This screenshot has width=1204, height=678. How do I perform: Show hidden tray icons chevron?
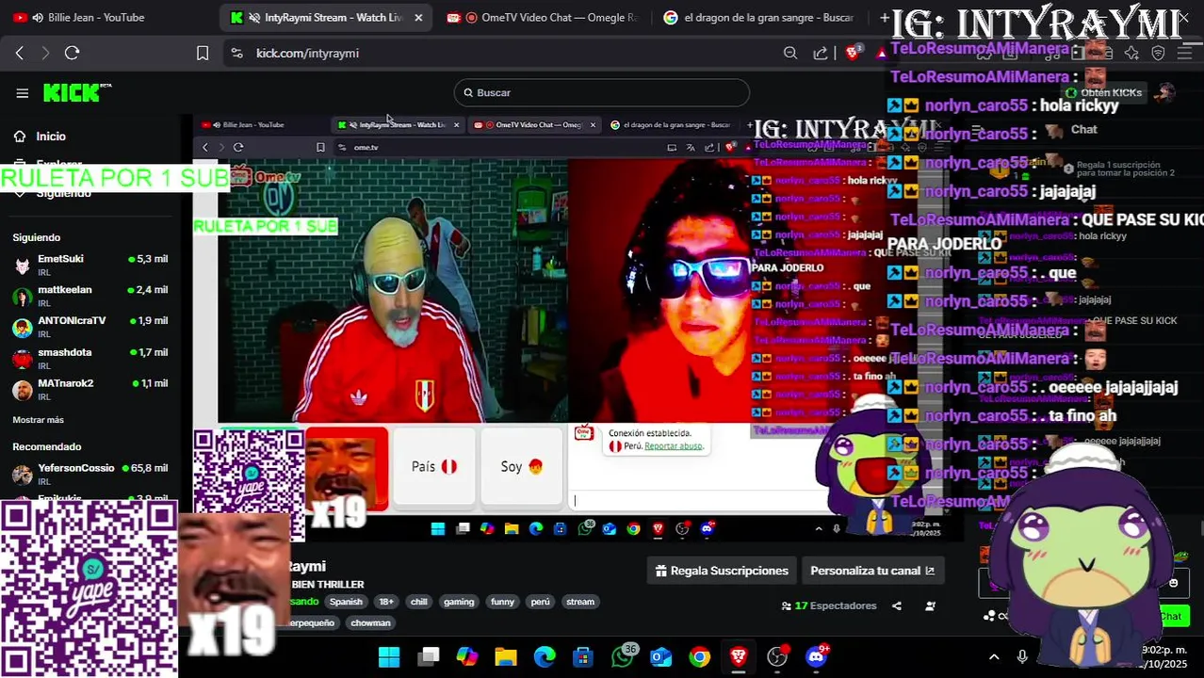coord(993,656)
